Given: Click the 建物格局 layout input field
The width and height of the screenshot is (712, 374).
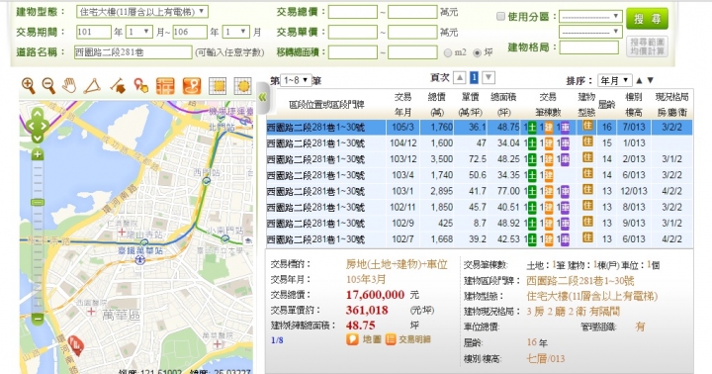Looking at the screenshot, I should (589, 47).
